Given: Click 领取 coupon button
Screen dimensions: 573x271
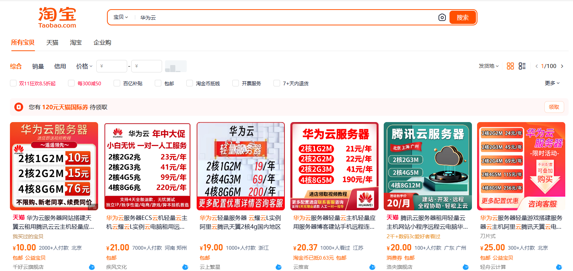Looking at the screenshot, I should pos(554,107).
